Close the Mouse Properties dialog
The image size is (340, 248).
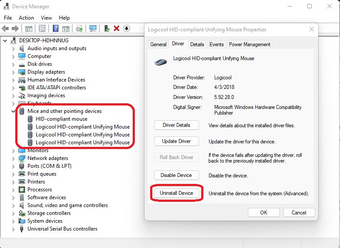click(311, 29)
